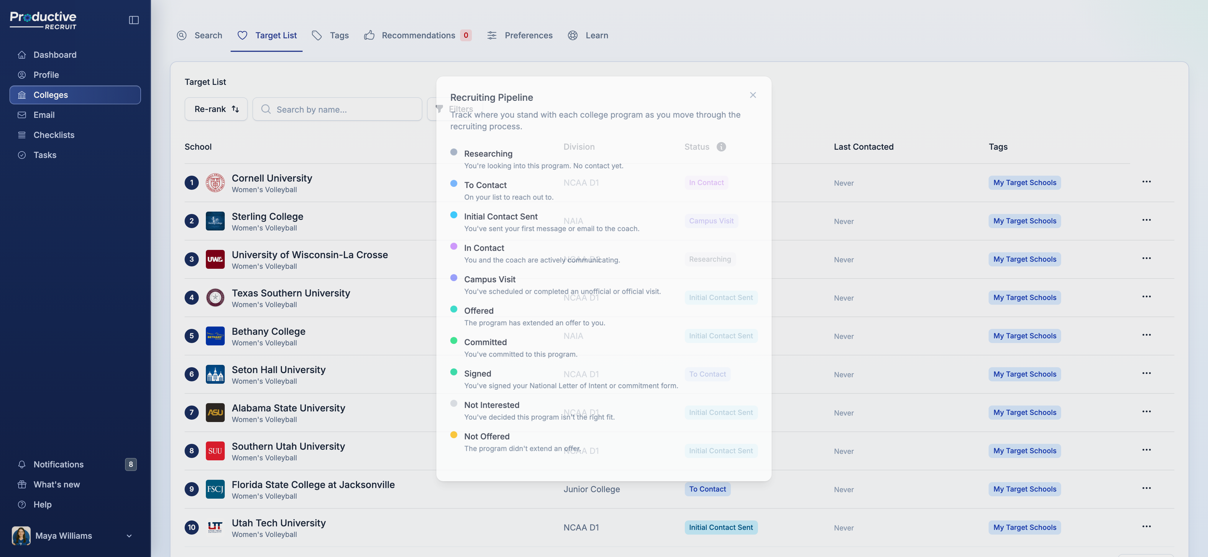Click Seton Hall's My Target Schools tag
The width and height of the screenshot is (1208, 557).
1025,374
